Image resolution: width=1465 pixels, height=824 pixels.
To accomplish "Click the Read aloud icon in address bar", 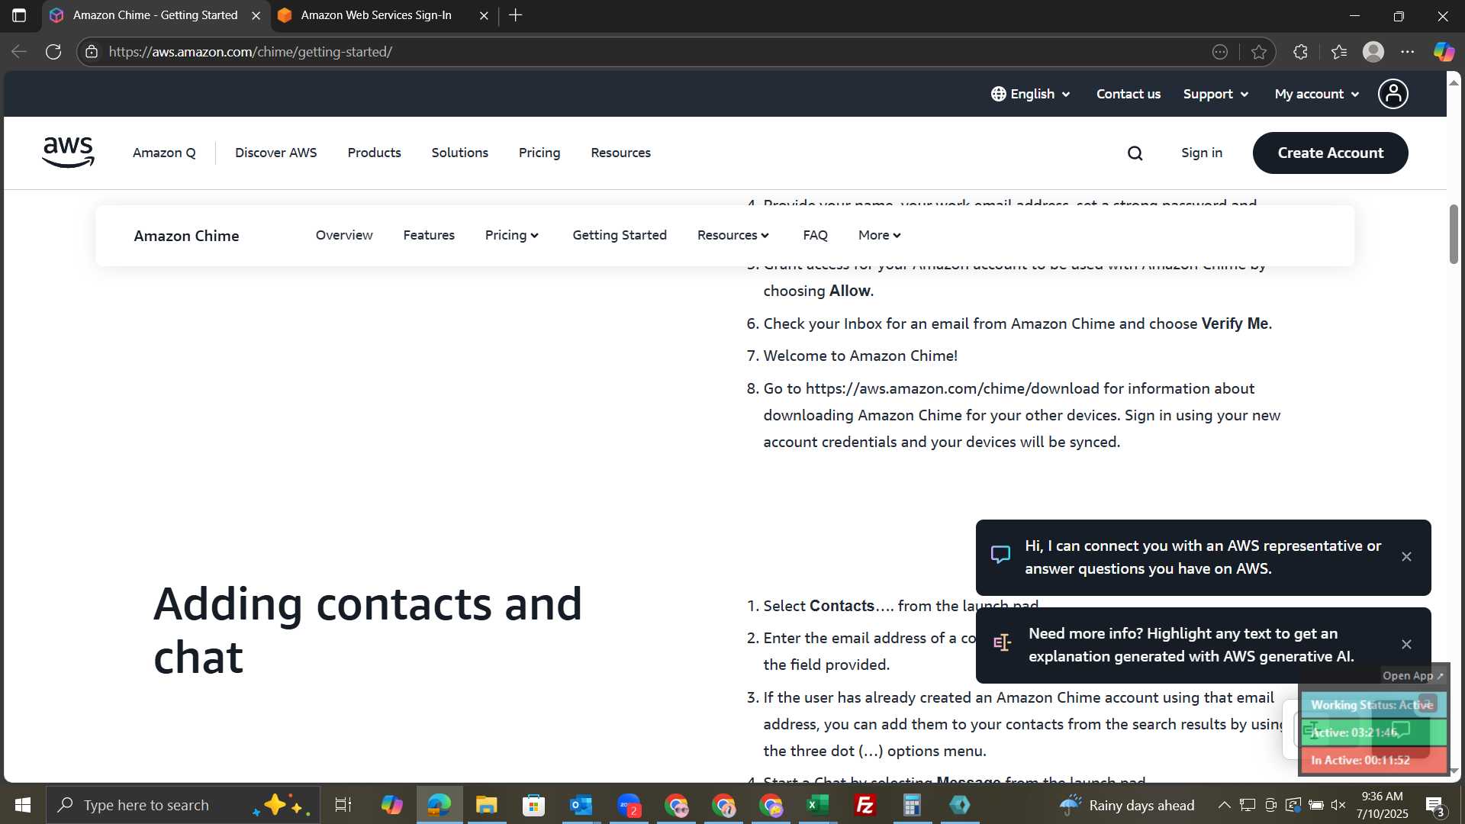I will click(1220, 52).
